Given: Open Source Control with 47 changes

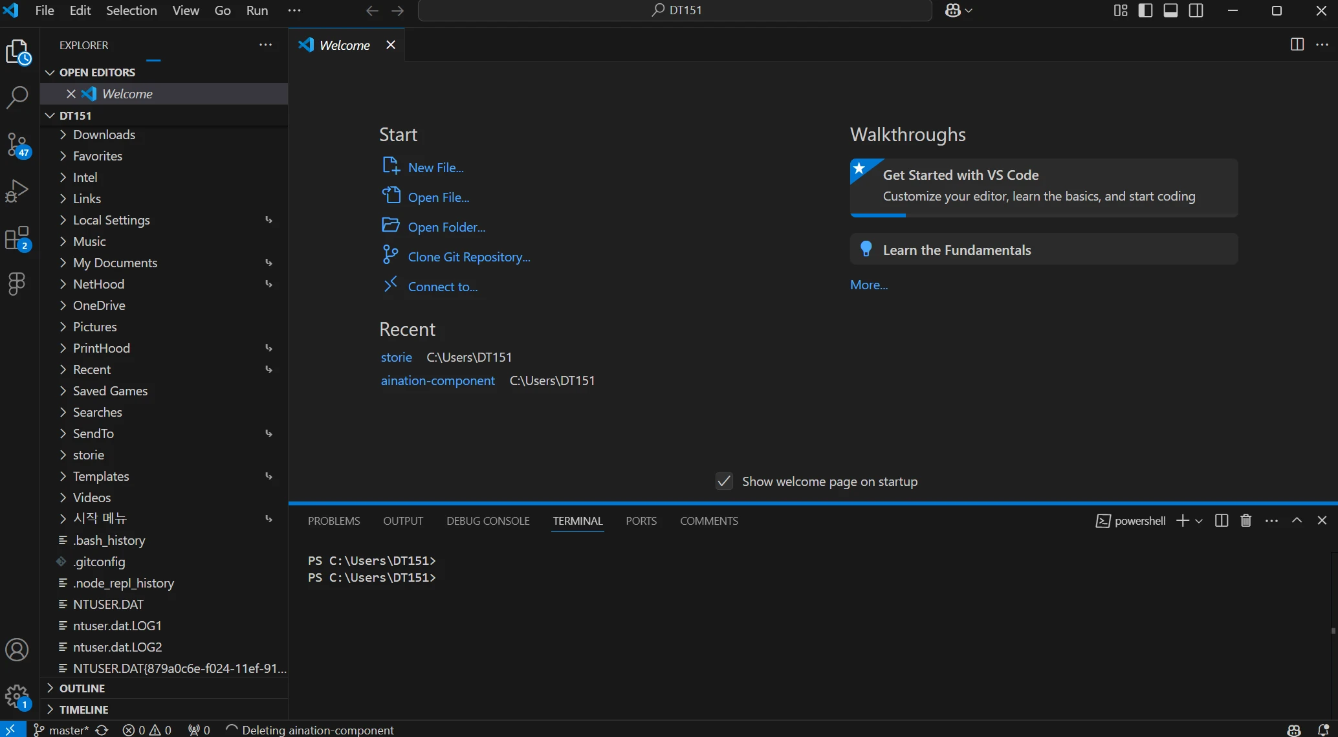Looking at the screenshot, I should pos(17,146).
